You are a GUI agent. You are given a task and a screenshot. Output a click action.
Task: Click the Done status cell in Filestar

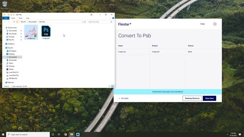pyautogui.click(x=190, y=52)
